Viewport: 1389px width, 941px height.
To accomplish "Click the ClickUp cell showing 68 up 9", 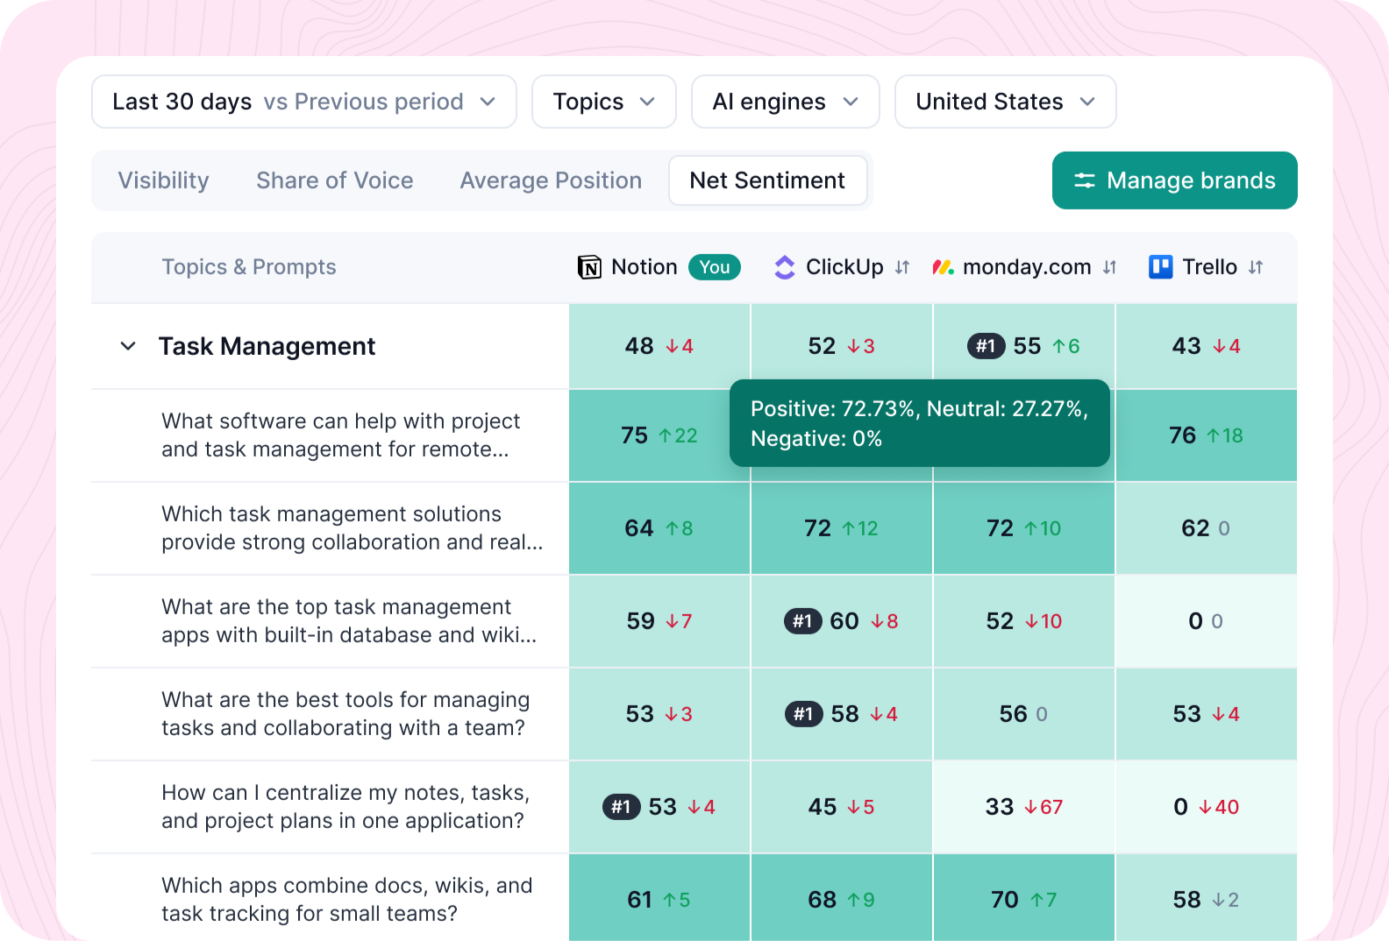I will pos(842,898).
